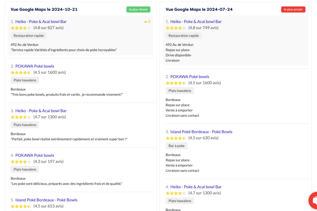Click review quote starting 'Service rapide Variétés'
Viewport: 317px width, 211px height.
point(64,50)
